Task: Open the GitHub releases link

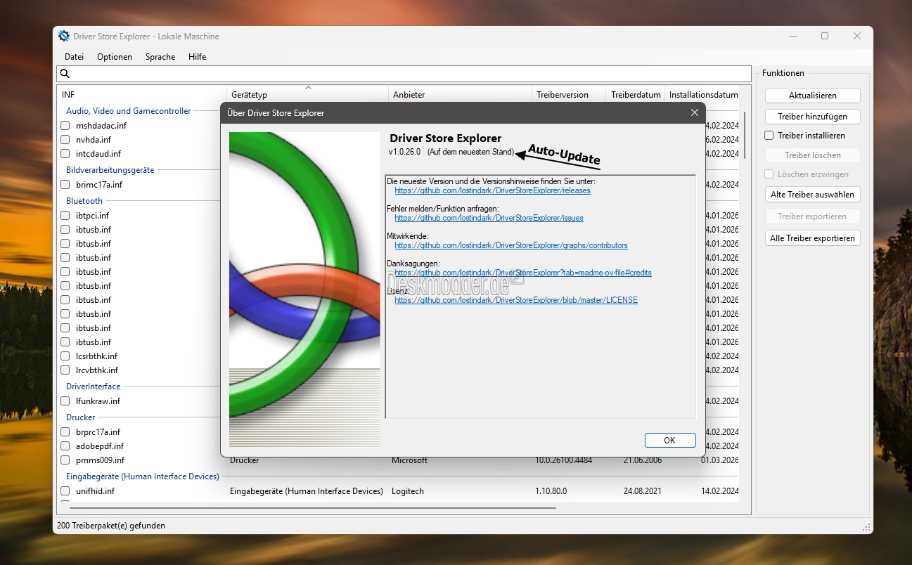Action: click(x=492, y=190)
